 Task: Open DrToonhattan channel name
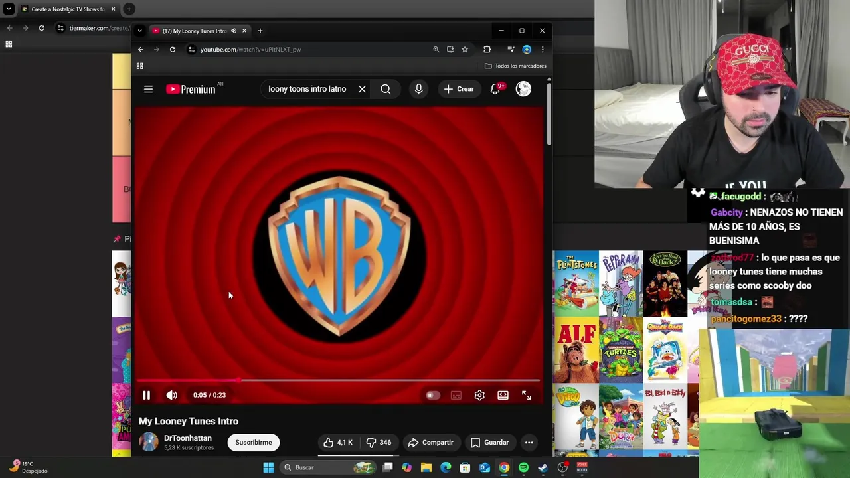click(188, 438)
